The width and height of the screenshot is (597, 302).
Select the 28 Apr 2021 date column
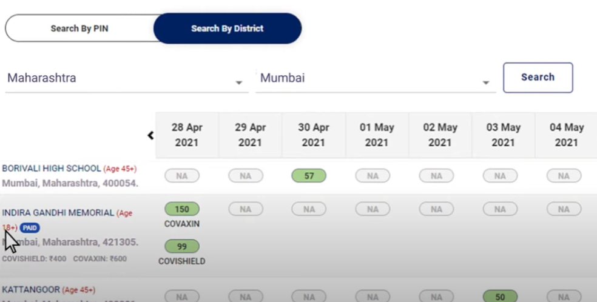187,135
